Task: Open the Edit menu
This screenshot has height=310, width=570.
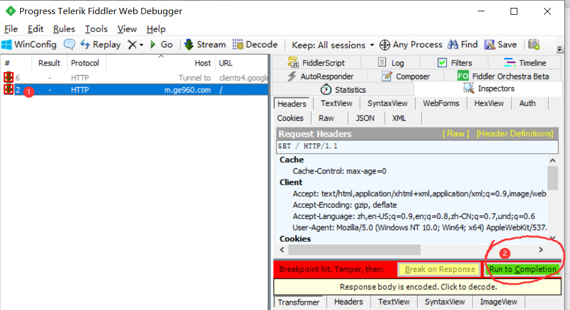Action: (x=35, y=29)
